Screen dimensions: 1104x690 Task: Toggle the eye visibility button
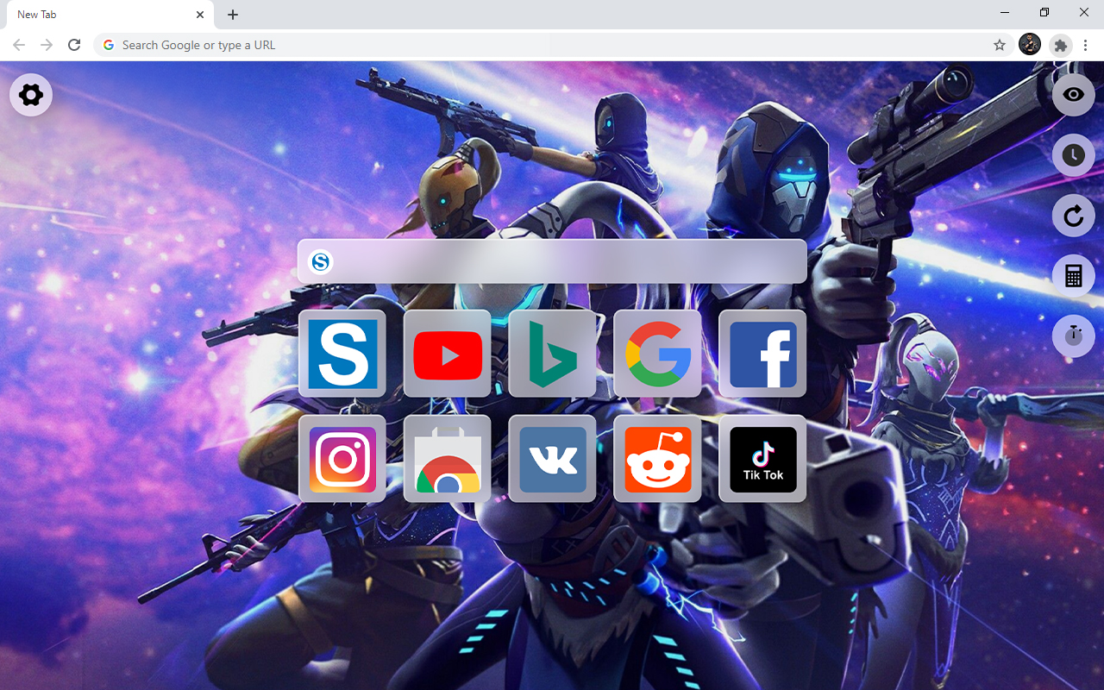click(x=1073, y=95)
